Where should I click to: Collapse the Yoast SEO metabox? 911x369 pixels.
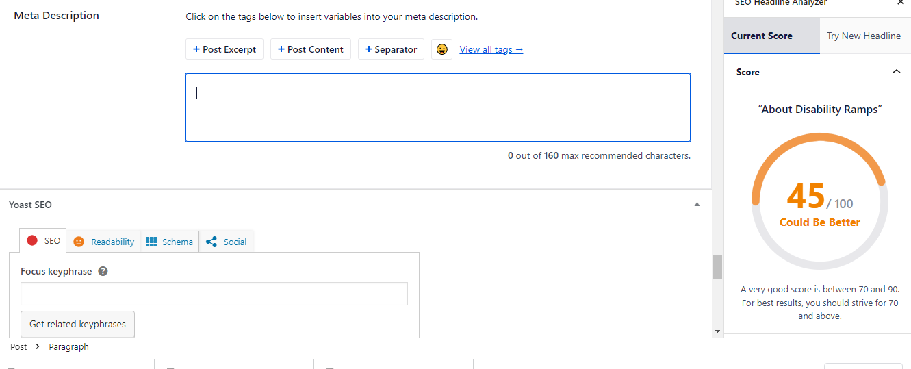[x=697, y=205]
